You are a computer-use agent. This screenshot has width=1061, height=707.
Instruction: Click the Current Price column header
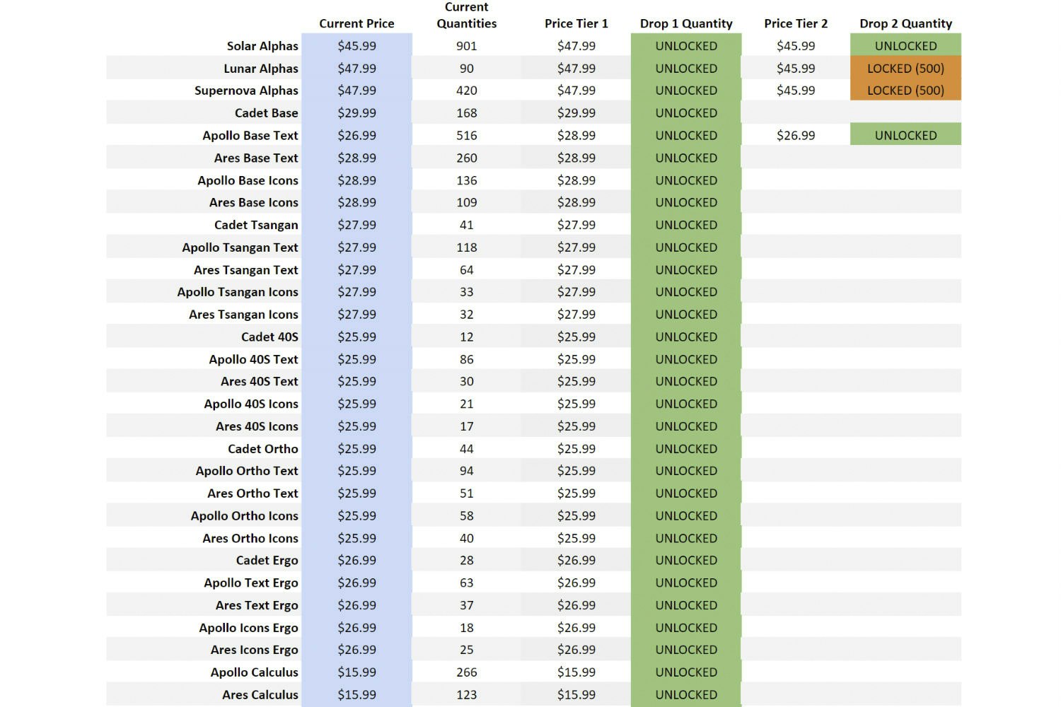pos(356,23)
